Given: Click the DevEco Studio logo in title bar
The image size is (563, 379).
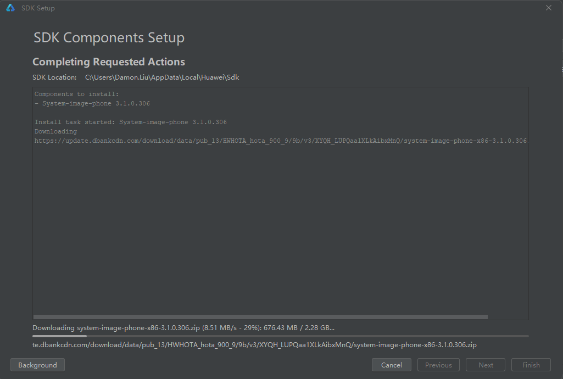Looking at the screenshot, I should point(10,8).
